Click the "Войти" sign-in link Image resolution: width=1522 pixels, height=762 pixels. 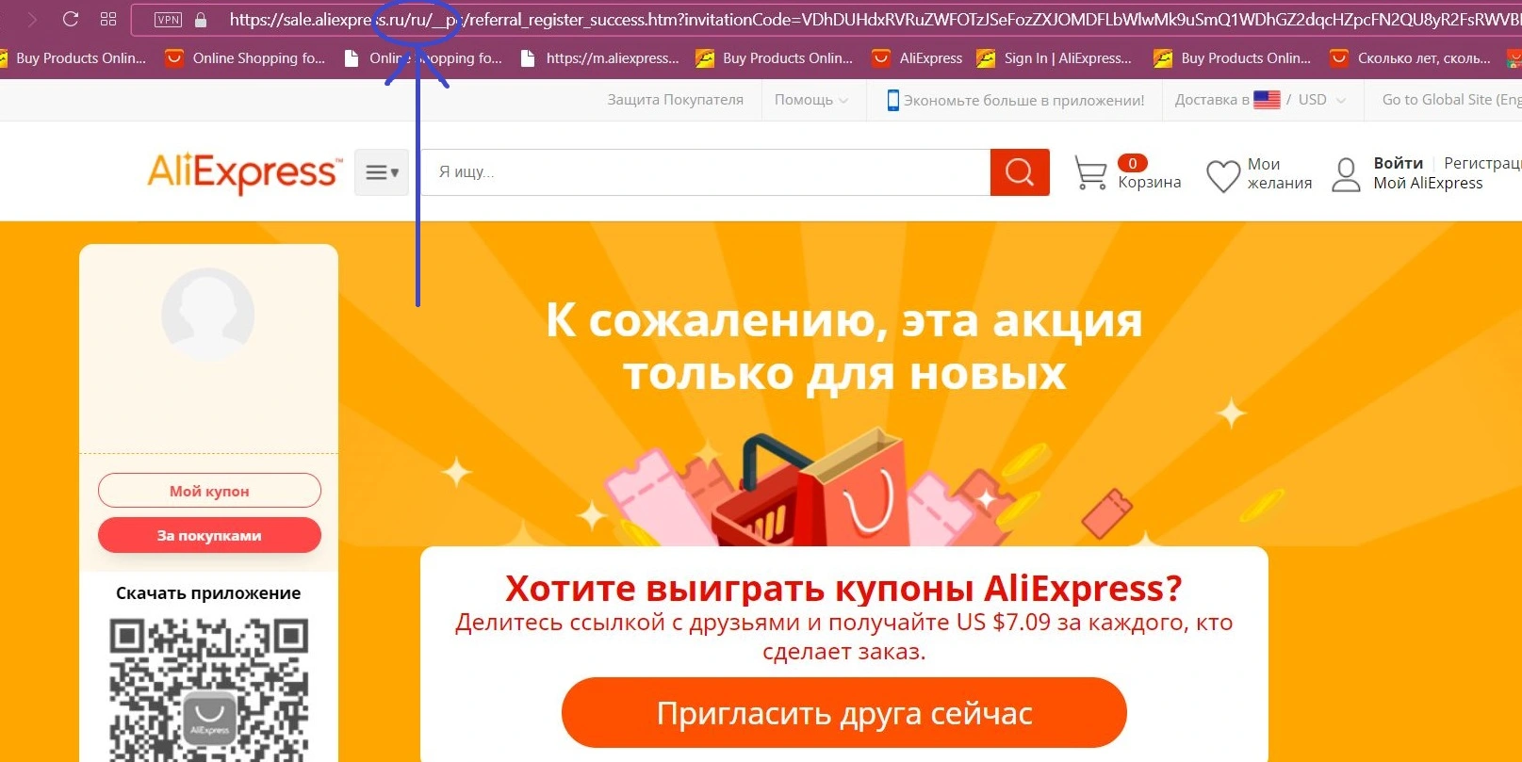1398,163
